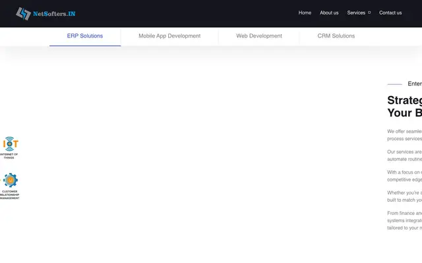Click the NetSofters.IN logo
The height and width of the screenshot is (263, 422).
(45, 13)
